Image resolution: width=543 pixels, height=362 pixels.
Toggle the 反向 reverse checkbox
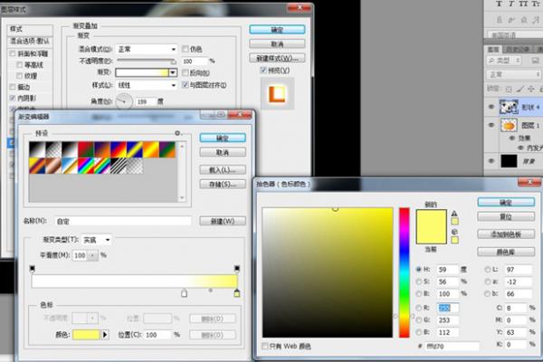tap(186, 72)
